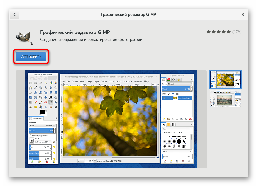Viewport: 257px width, 186px height.
Task: Open the Select menu in the GIMP preview
Action: [x=75, y=81]
